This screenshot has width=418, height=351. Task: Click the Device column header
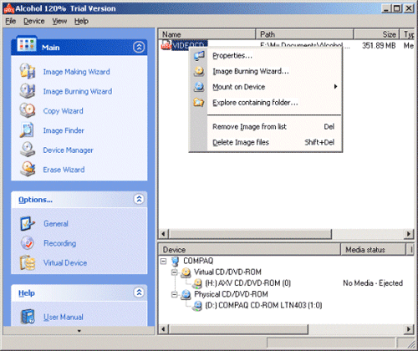point(249,250)
